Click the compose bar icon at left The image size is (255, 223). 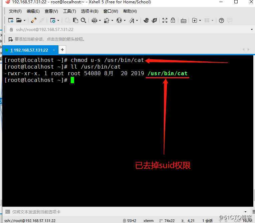(x=7, y=212)
